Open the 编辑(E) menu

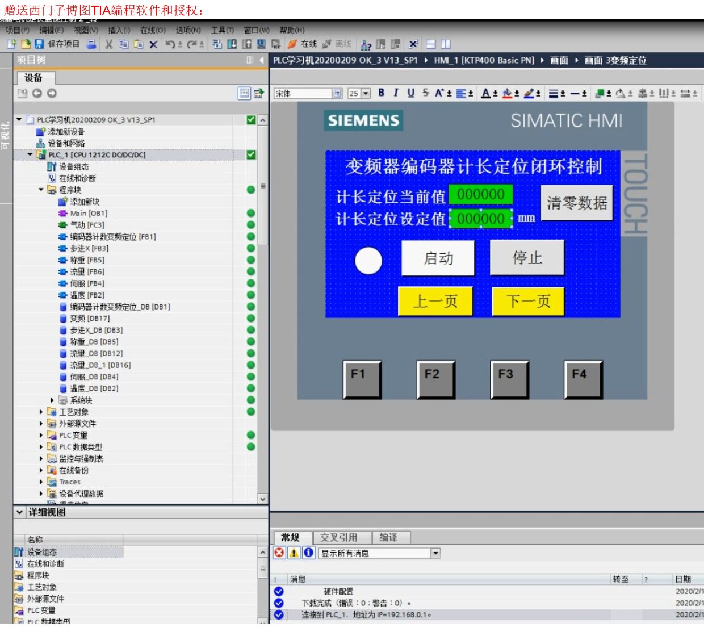[52, 30]
